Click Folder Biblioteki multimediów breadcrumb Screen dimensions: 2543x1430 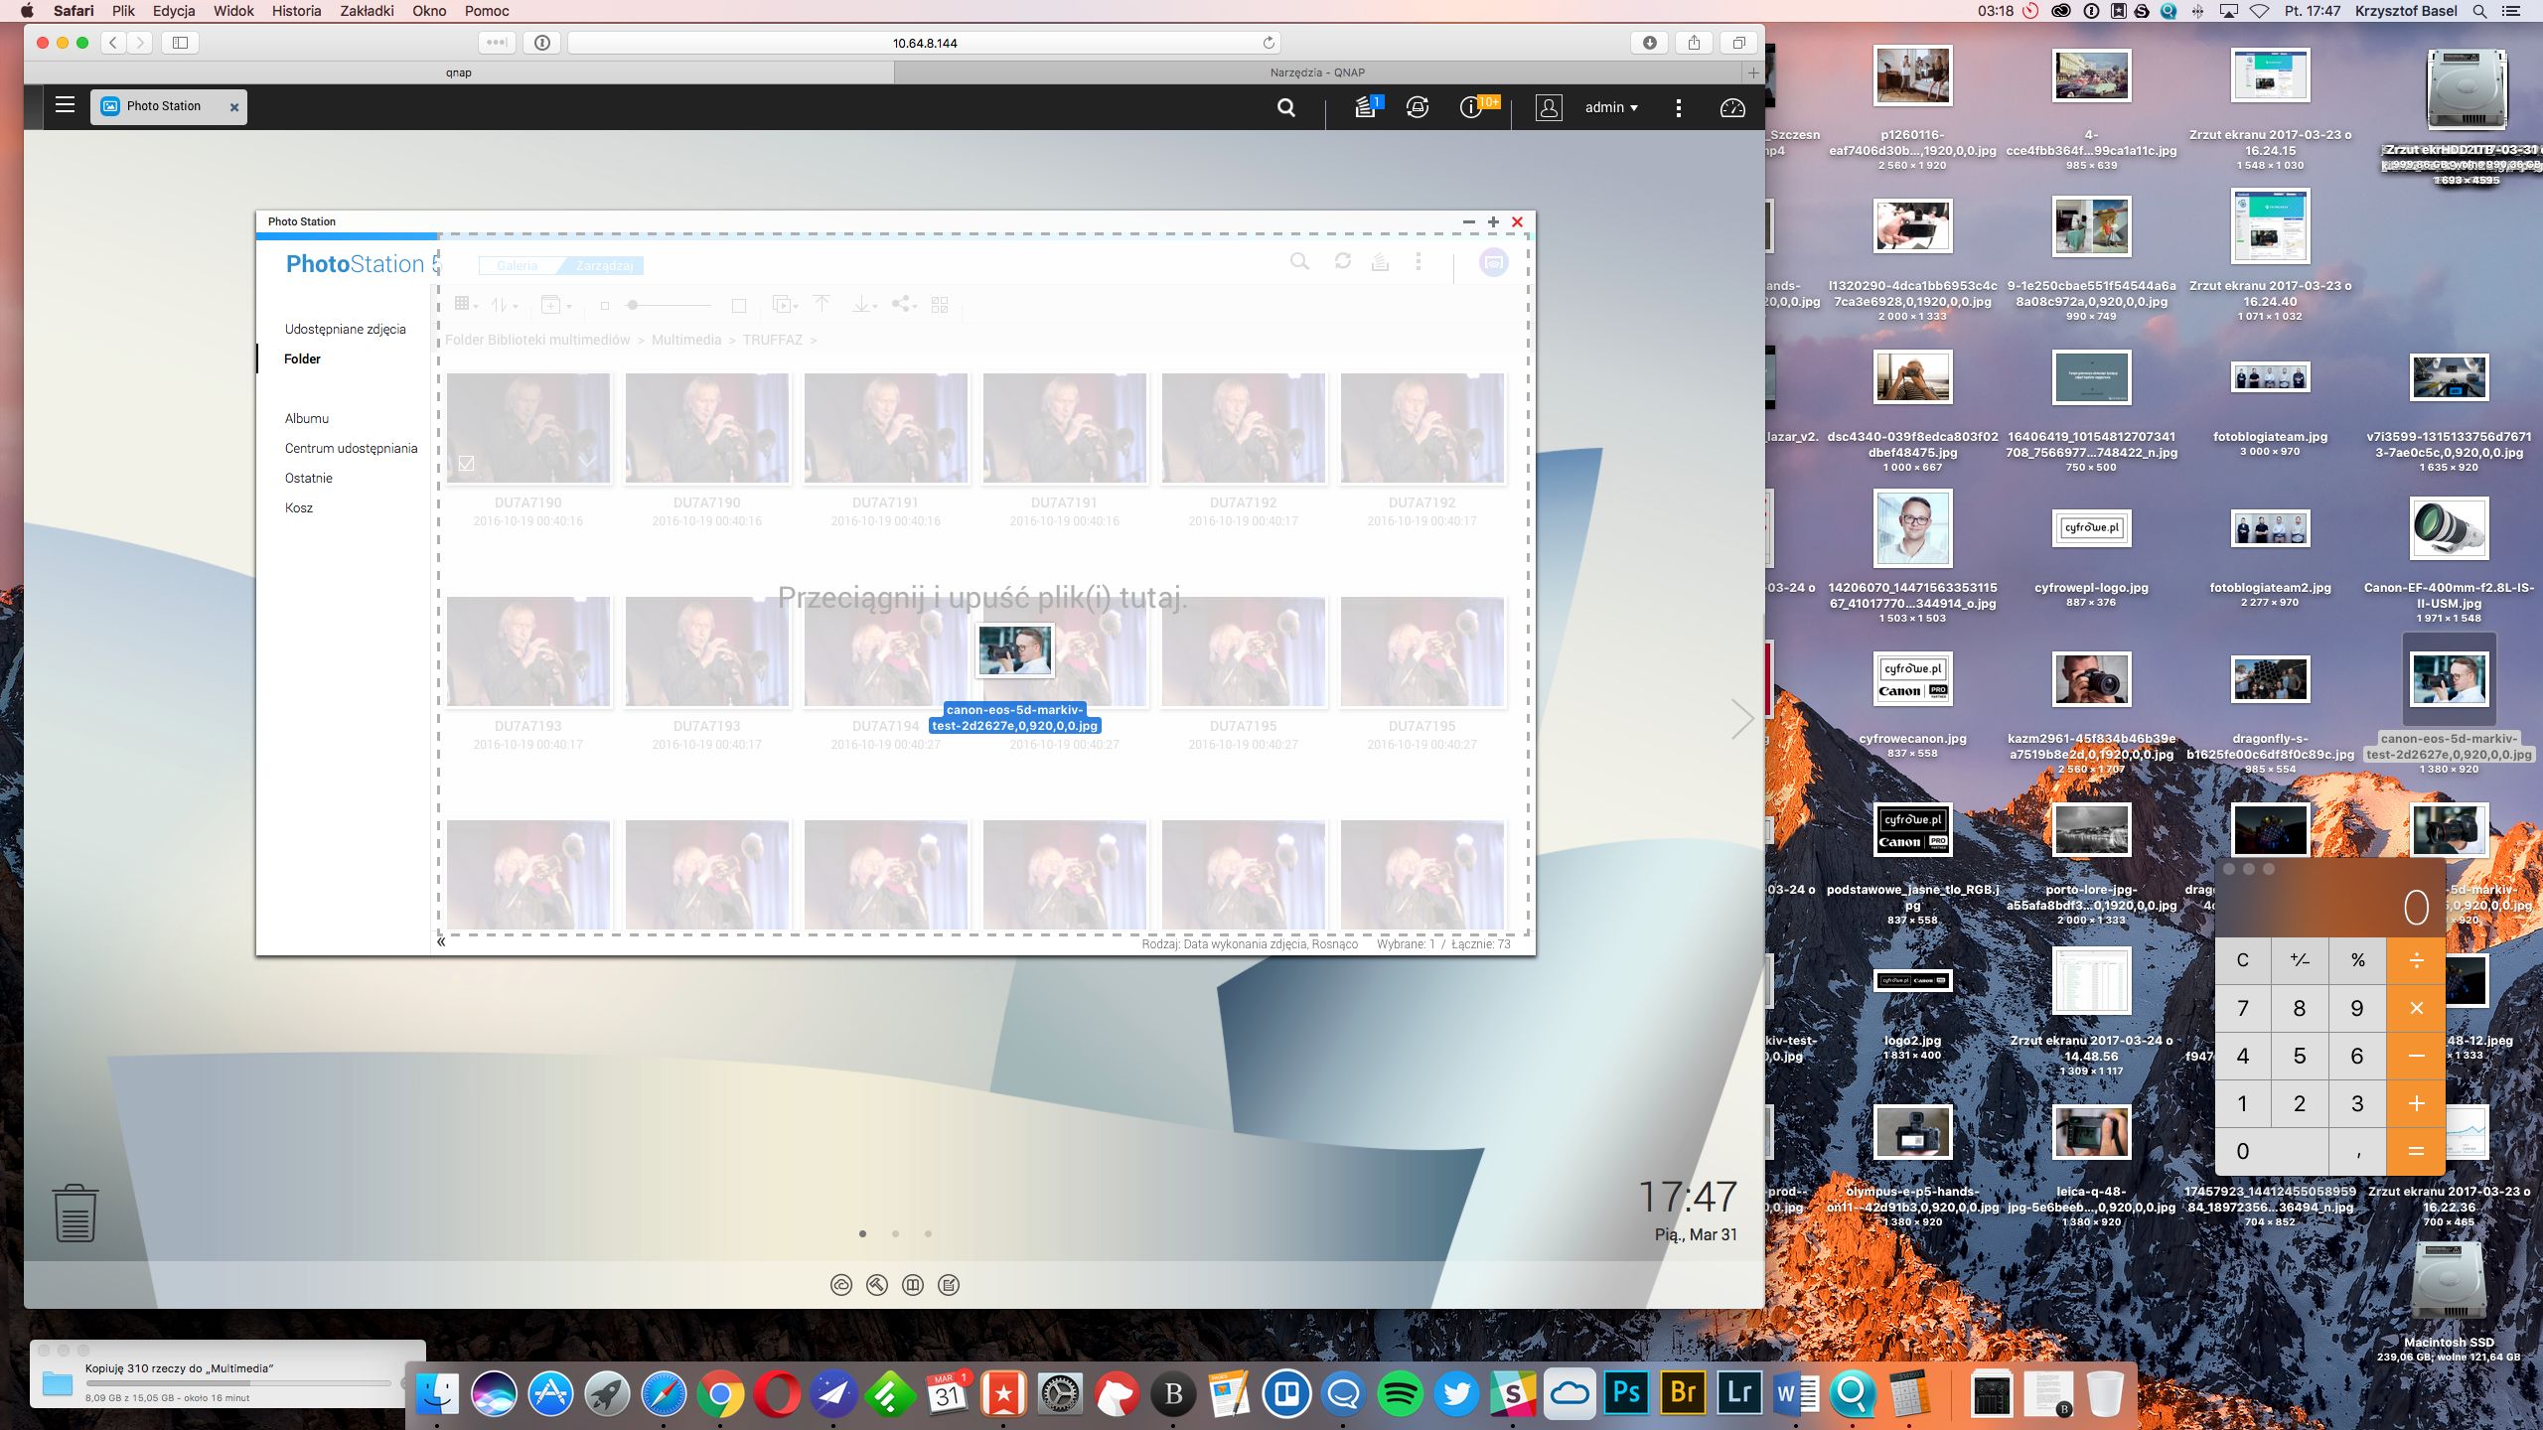(x=537, y=340)
